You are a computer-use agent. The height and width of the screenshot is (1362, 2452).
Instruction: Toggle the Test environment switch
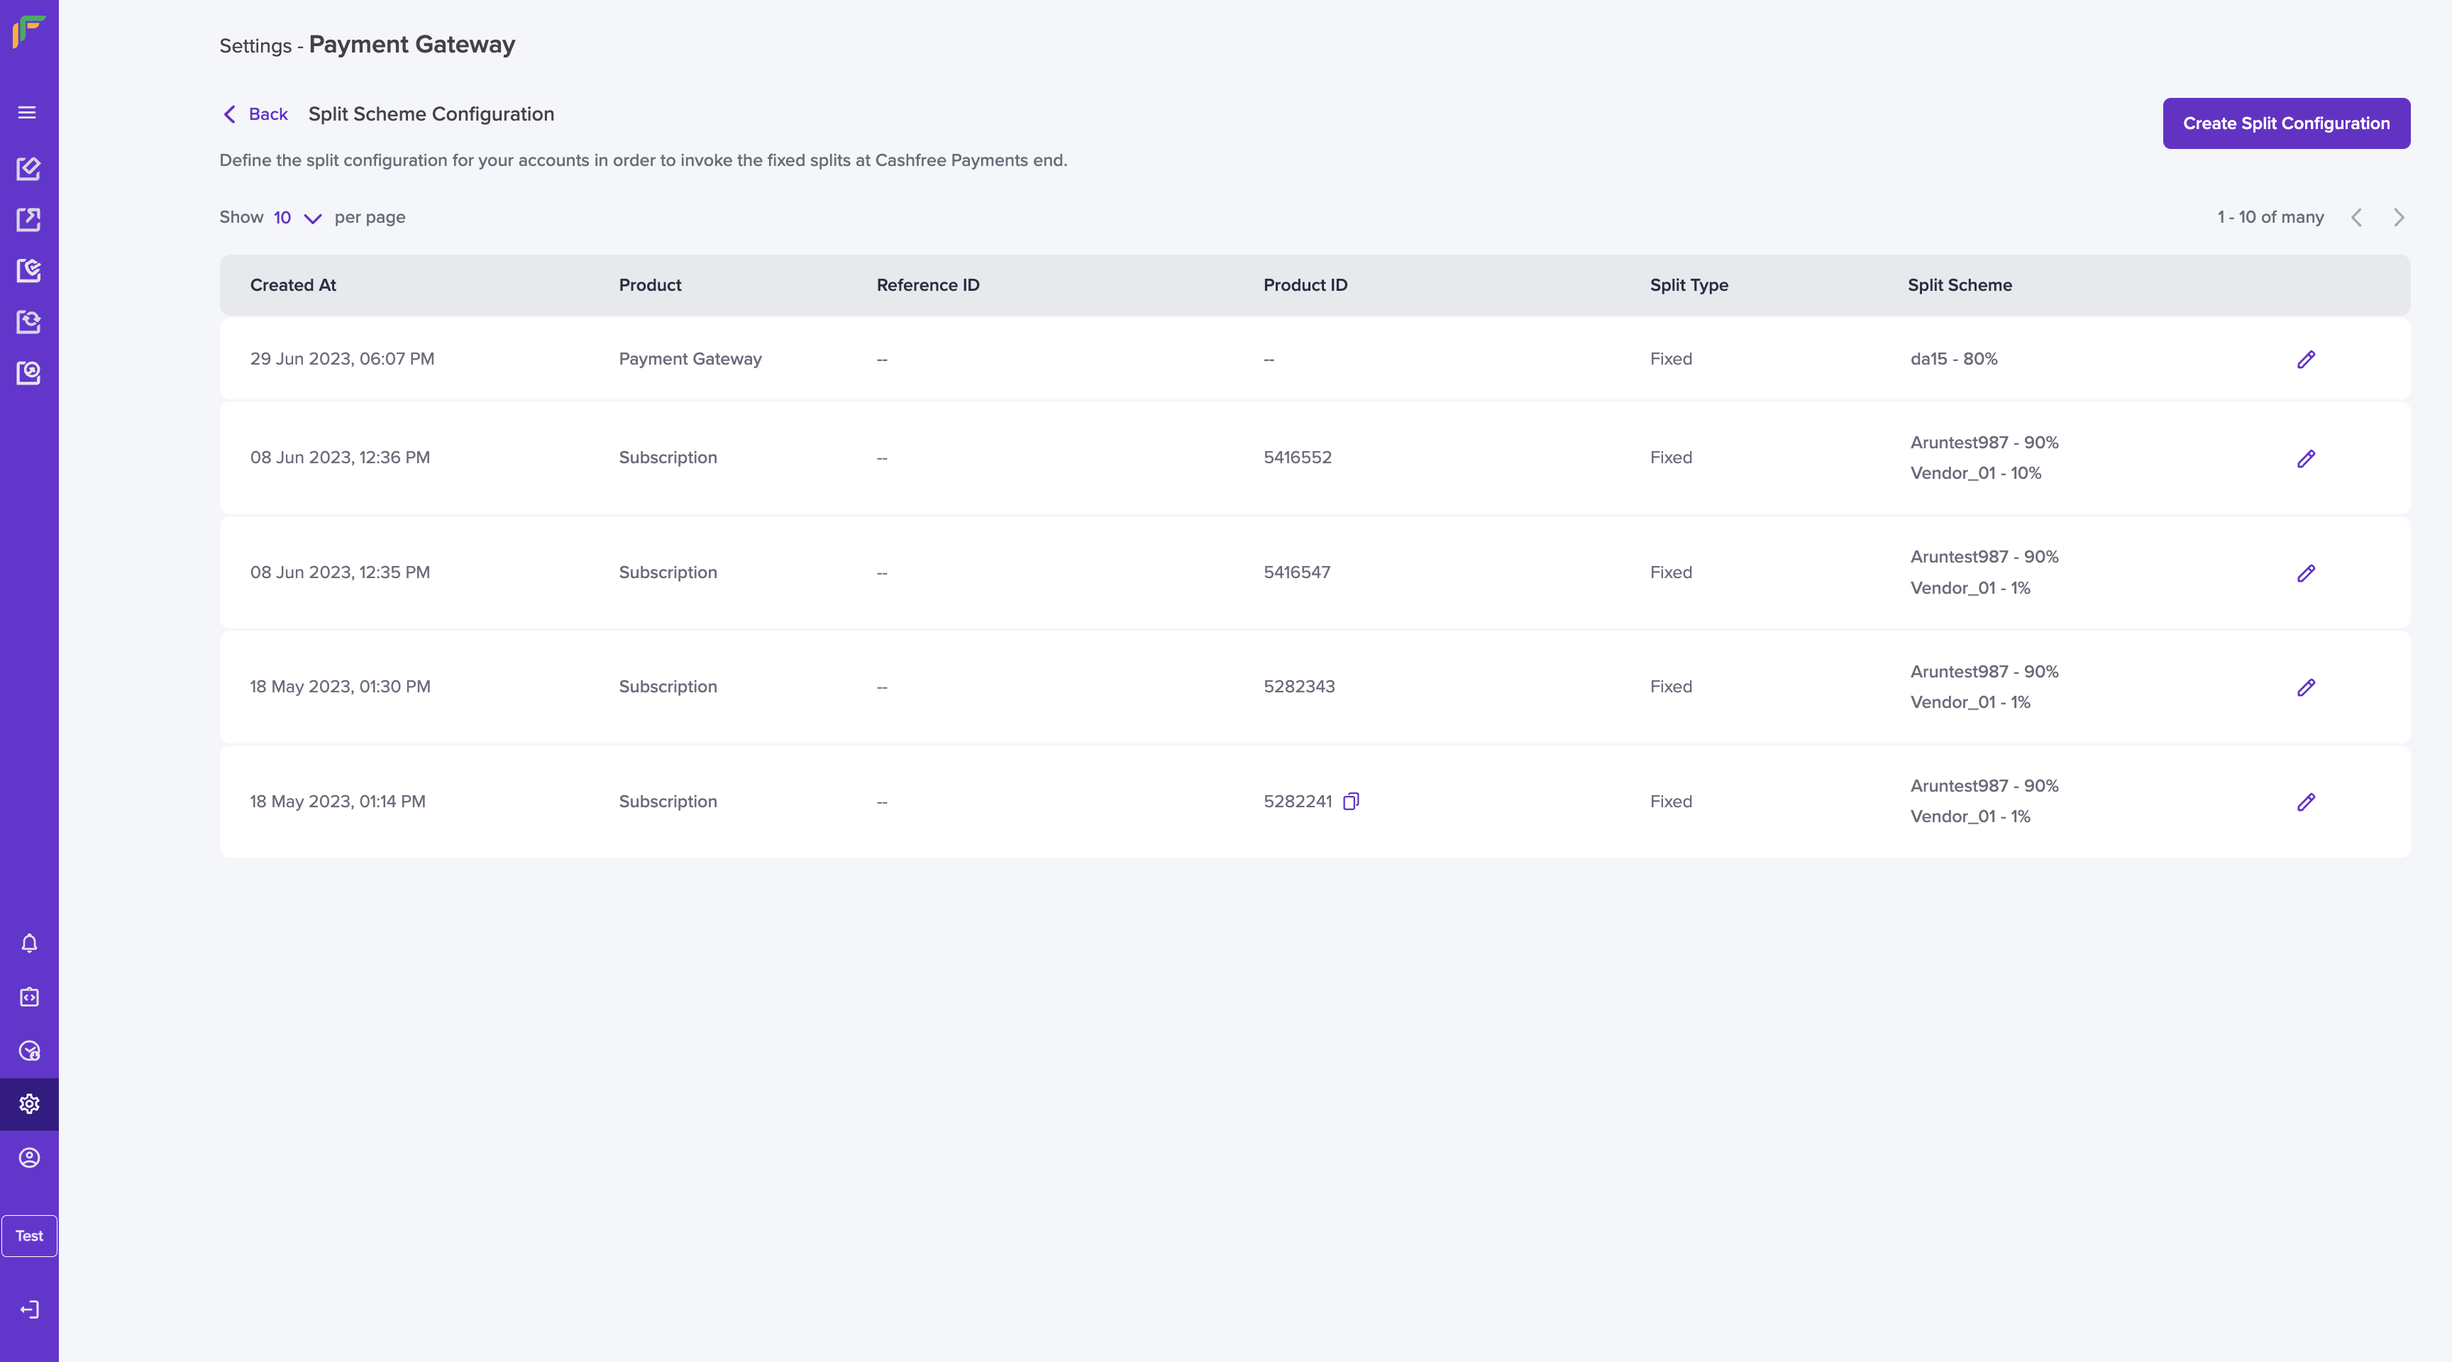[30, 1236]
